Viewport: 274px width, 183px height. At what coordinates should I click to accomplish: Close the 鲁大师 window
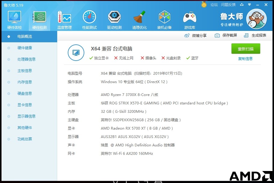click(x=266, y=5)
